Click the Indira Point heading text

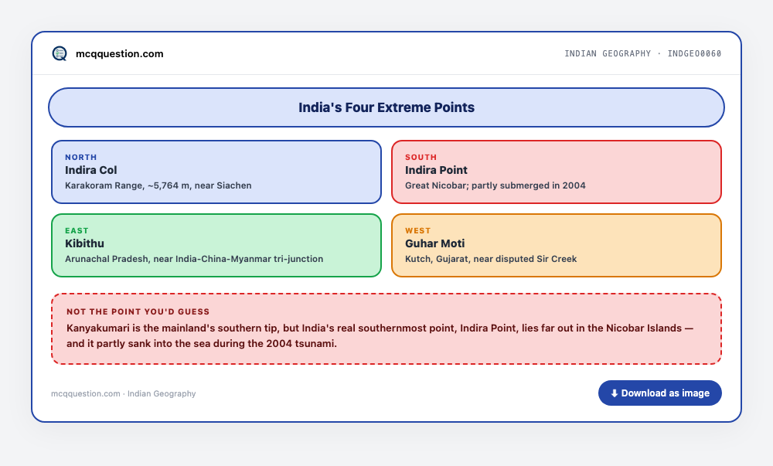pos(436,170)
